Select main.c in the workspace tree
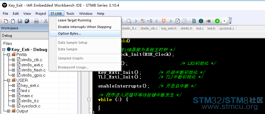This screenshot has width=265, height=114. point(27,96)
